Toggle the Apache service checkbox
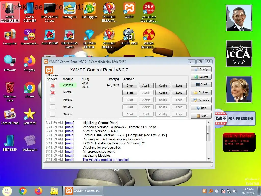 pyautogui.click(x=53, y=85)
